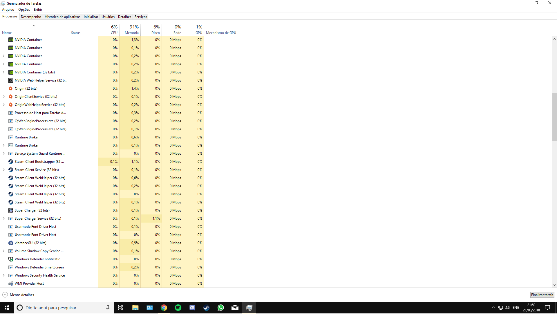Image resolution: width=557 pixels, height=314 pixels.
Task: Click the taskbar search input field
Action: tap(64, 308)
